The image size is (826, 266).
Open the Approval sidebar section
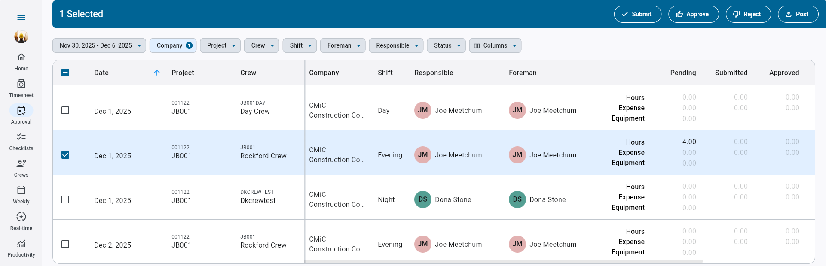pos(21,115)
